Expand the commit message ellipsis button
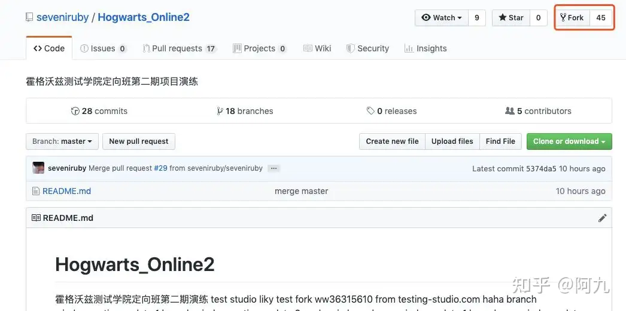 click(x=274, y=168)
